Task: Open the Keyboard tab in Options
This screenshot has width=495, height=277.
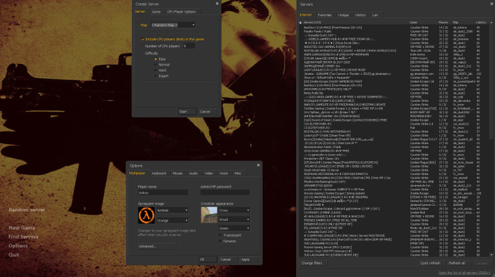Action: (159, 173)
